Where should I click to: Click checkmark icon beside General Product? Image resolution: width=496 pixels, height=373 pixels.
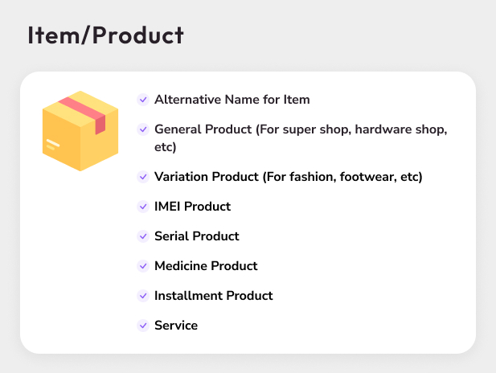[143, 129]
